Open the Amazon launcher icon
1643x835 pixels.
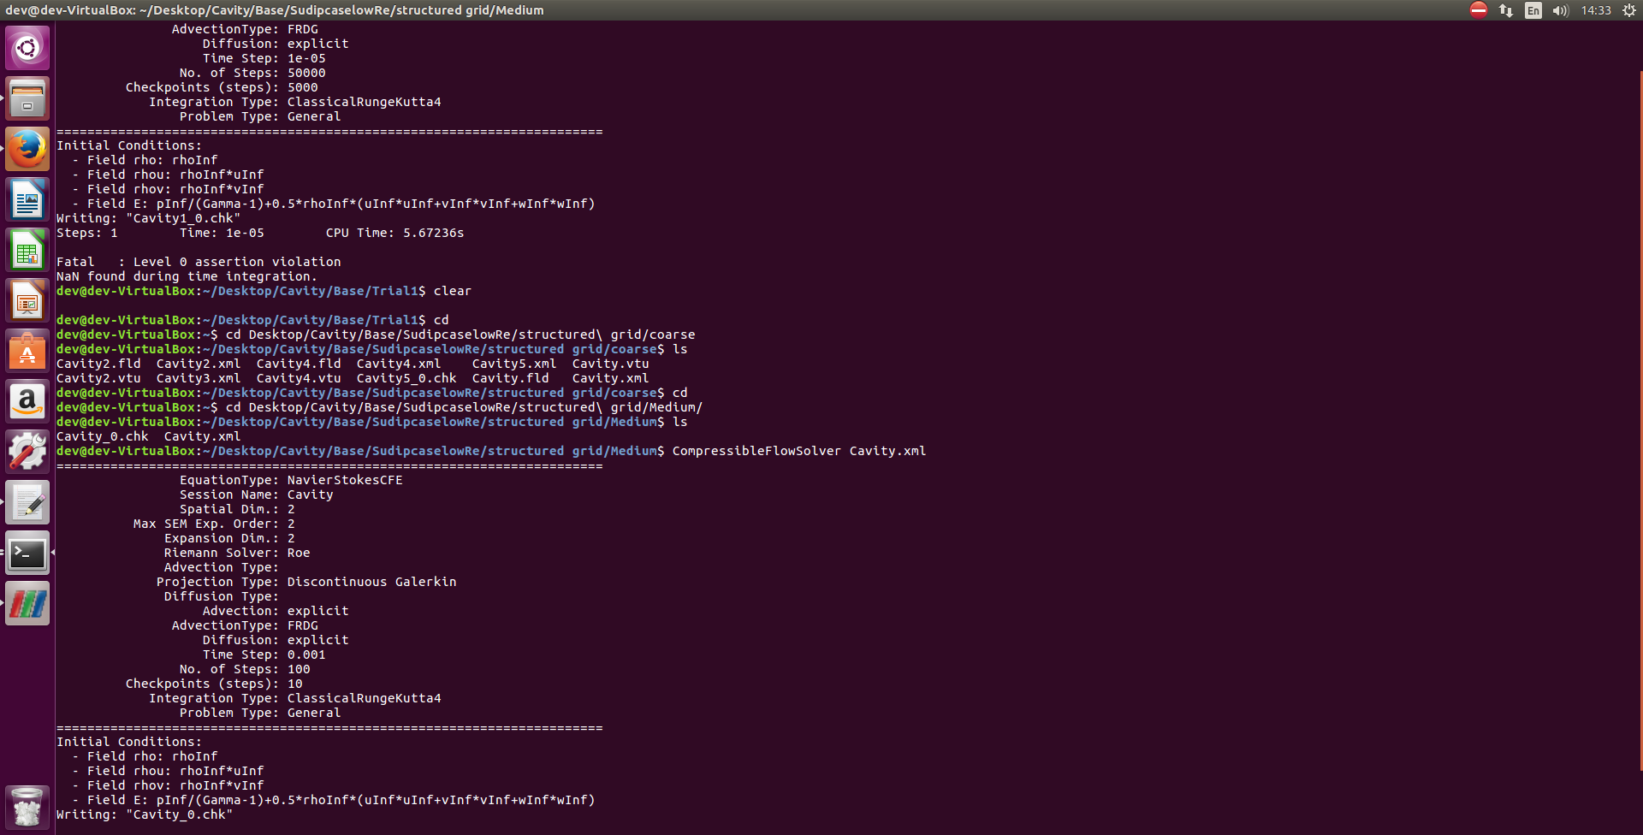[27, 402]
